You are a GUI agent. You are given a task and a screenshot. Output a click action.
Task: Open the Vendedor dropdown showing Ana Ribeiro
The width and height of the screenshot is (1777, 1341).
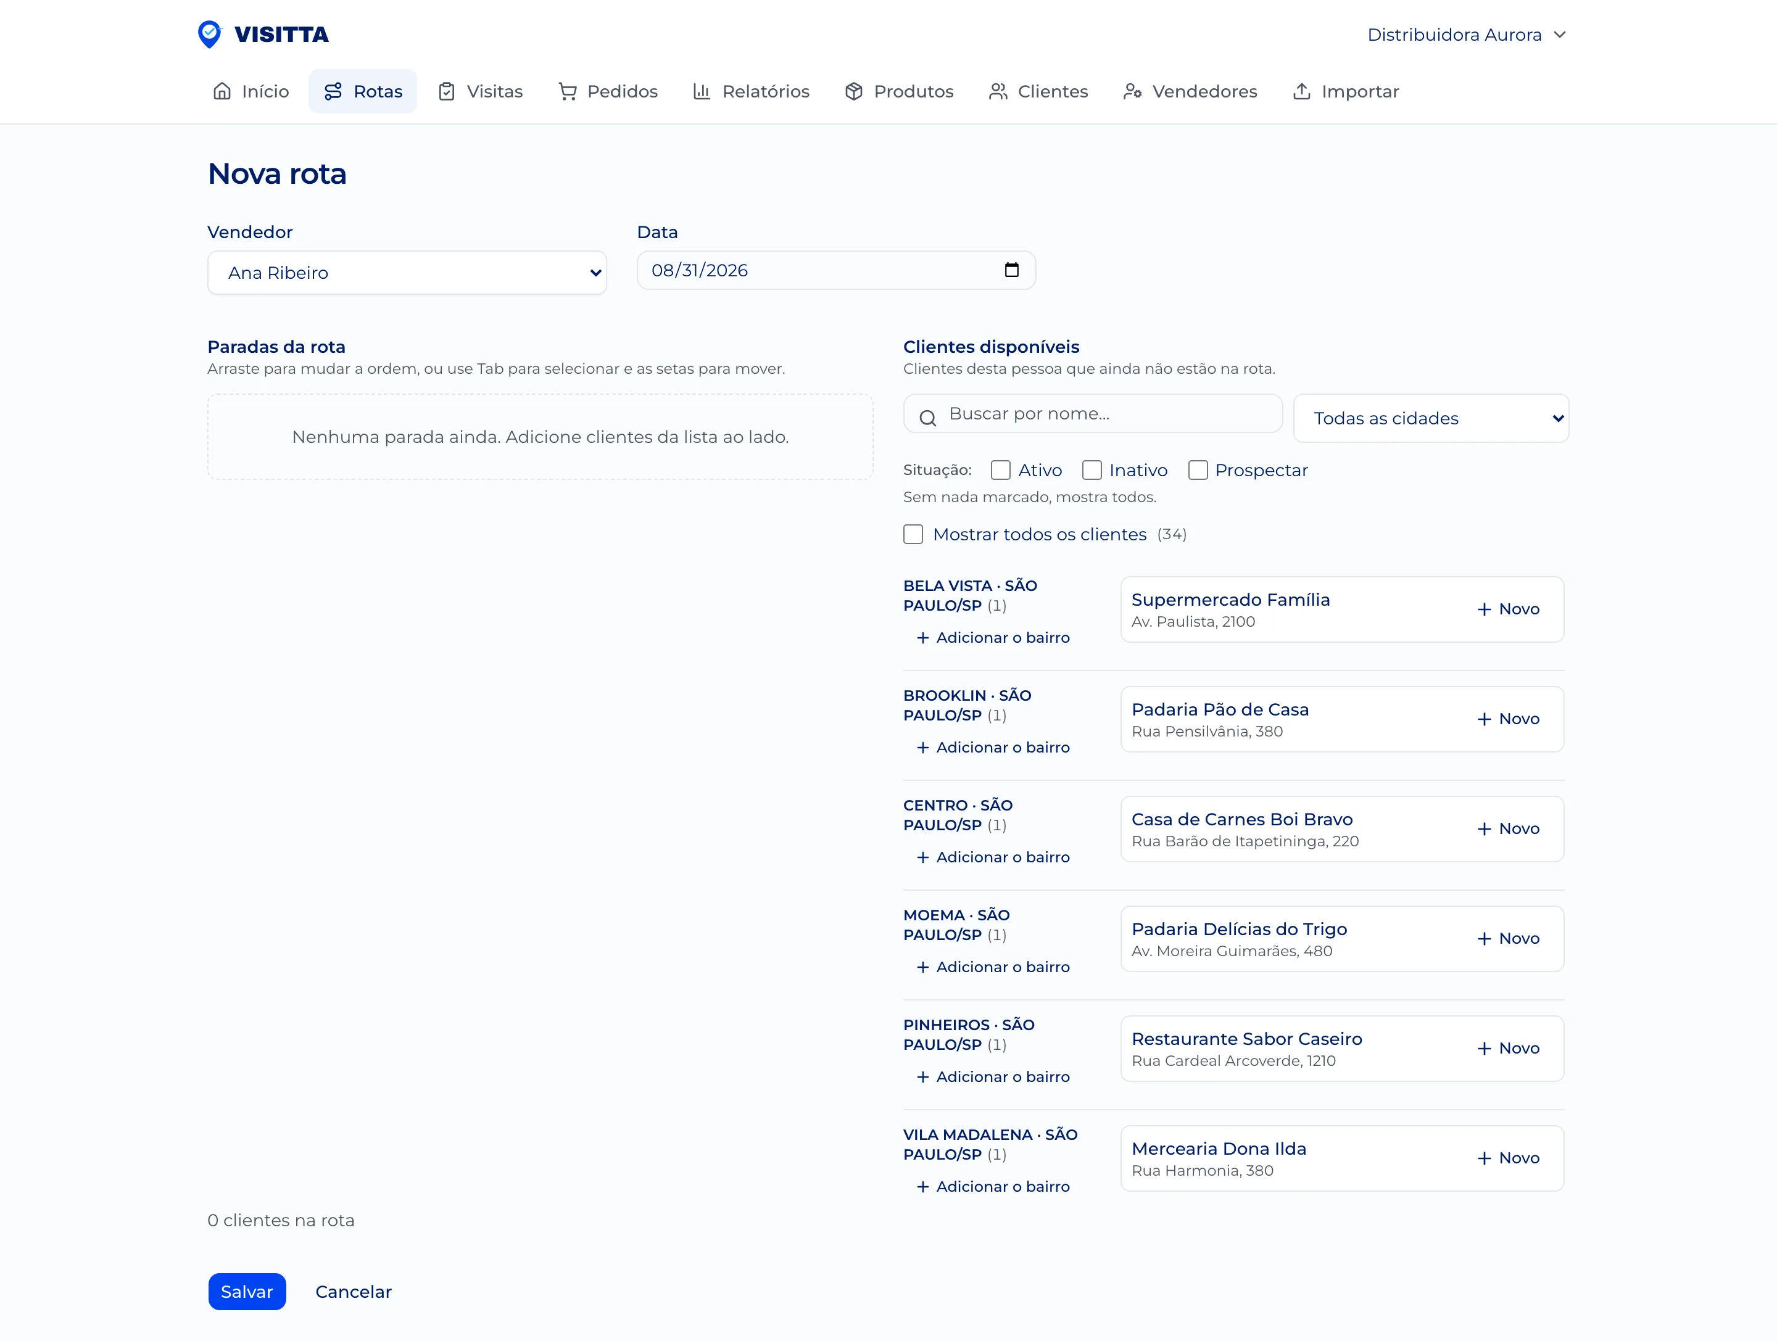(x=407, y=273)
